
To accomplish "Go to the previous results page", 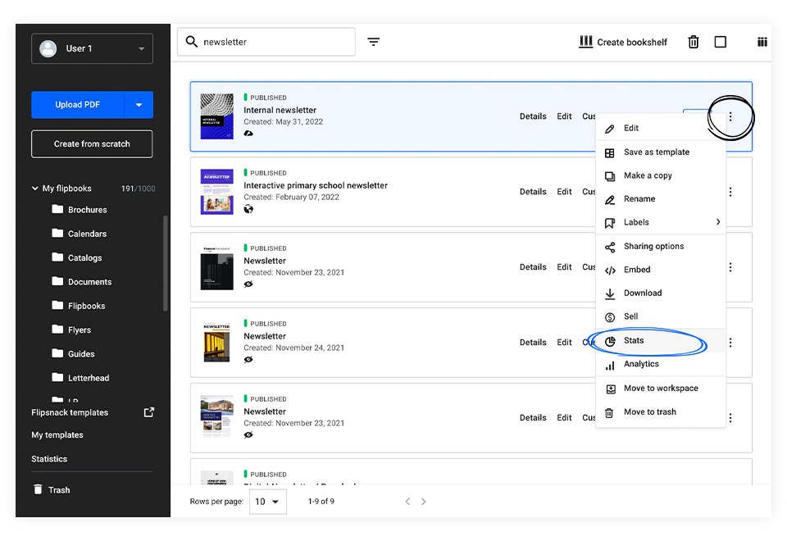I will (x=407, y=502).
